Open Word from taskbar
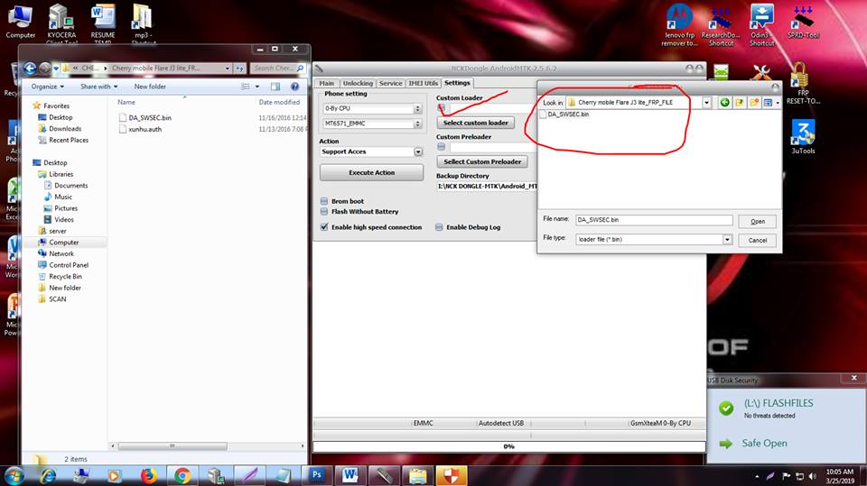867x486 pixels. 350,475
